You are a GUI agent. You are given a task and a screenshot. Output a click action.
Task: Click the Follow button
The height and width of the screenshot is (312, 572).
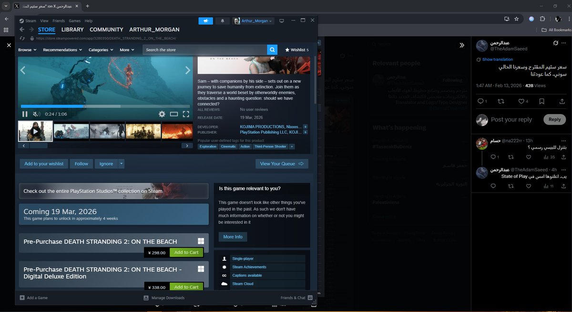[82, 164]
